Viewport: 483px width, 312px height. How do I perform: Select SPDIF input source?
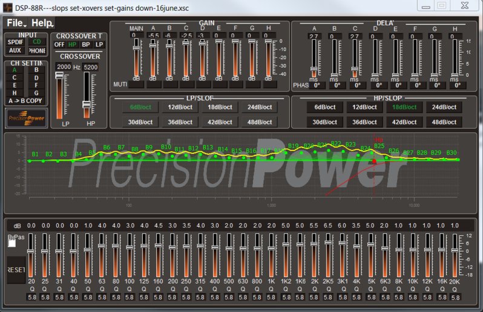point(15,42)
